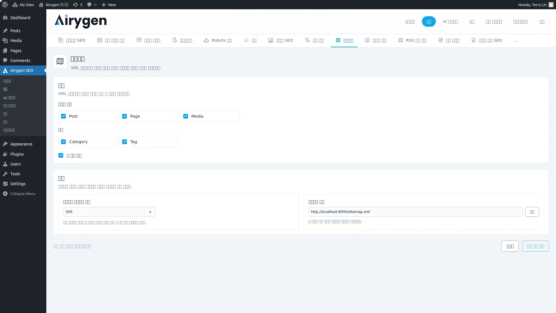Click the Plugins plug icon

[5, 154]
